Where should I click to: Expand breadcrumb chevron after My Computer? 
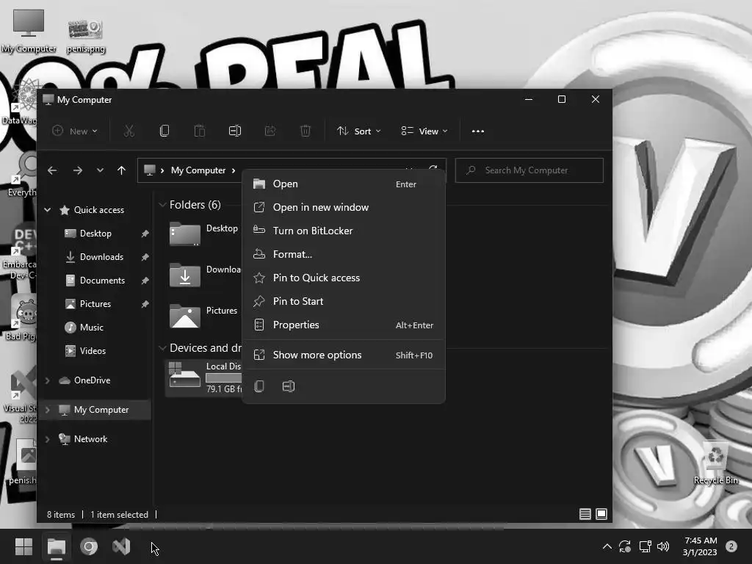(234, 170)
